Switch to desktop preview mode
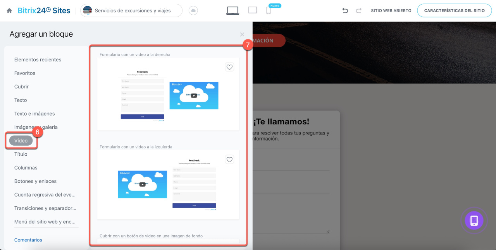Image resolution: width=496 pixels, height=250 pixels. click(x=232, y=11)
